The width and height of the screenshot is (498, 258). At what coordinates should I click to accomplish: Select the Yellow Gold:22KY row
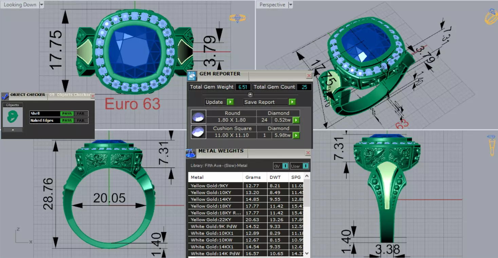(x=246, y=220)
